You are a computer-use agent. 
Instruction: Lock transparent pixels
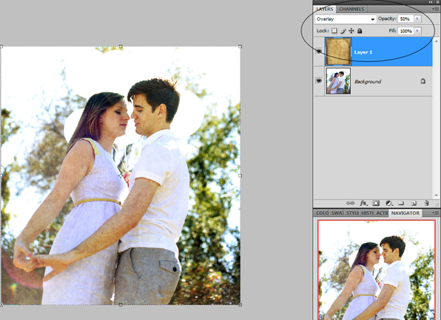(x=334, y=31)
